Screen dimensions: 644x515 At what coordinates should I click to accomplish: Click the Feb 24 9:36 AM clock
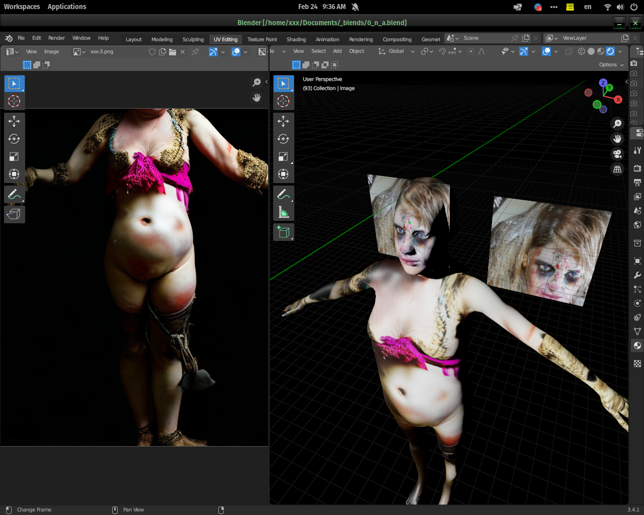(x=322, y=7)
